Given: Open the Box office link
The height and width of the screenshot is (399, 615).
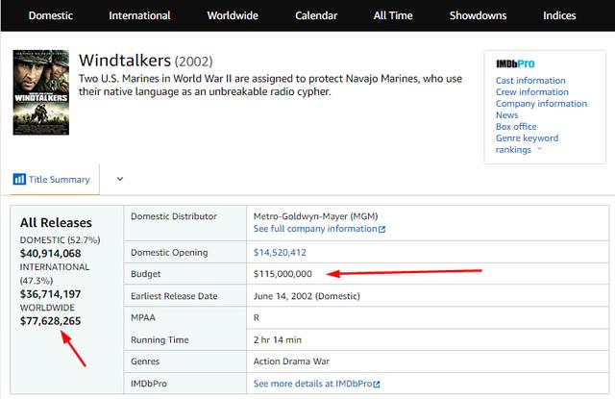Looking at the screenshot, I should [x=516, y=126].
